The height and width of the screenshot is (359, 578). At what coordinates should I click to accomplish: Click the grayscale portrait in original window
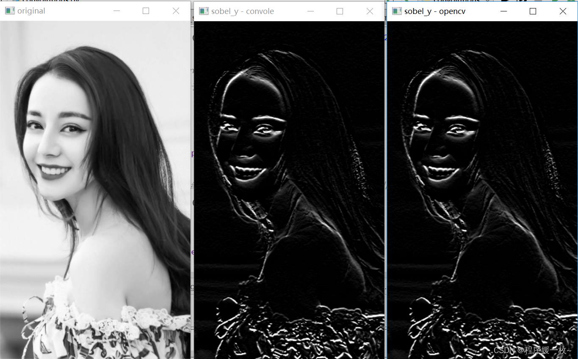95,190
